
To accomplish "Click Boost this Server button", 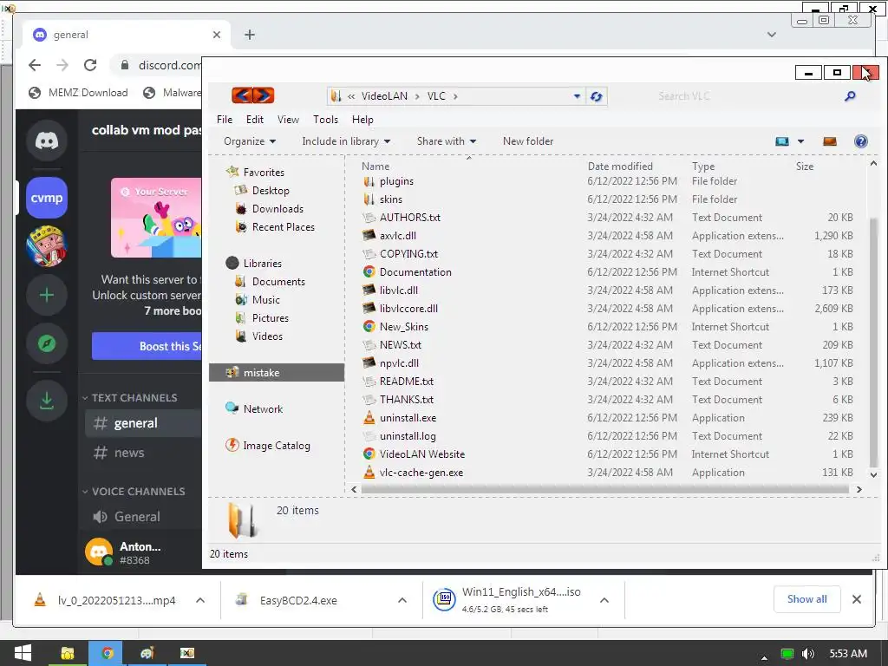I will click(147, 346).
